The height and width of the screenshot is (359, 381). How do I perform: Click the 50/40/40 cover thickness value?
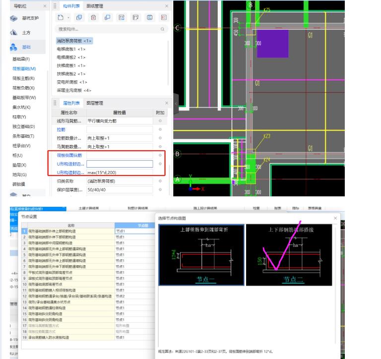[x=120, y=190]
